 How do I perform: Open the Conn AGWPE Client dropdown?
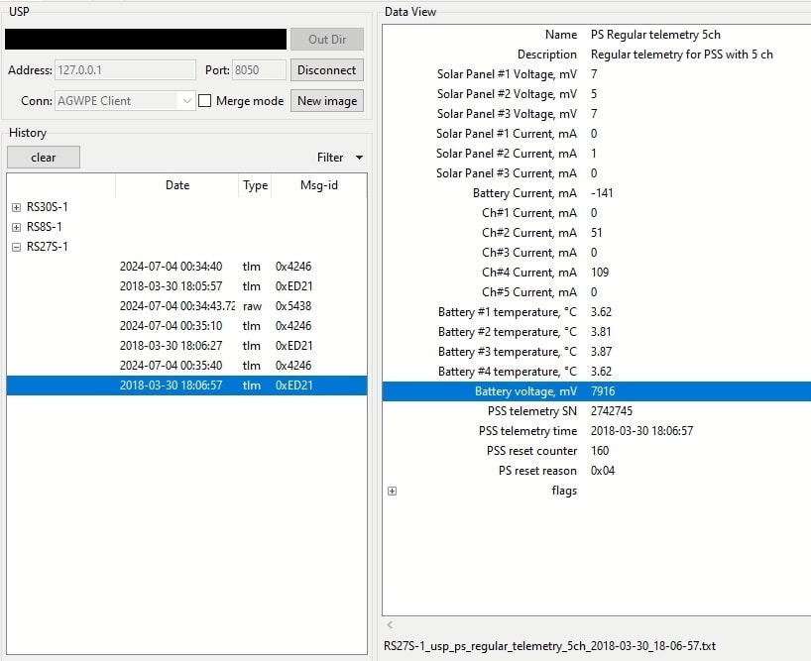(125, 101)
